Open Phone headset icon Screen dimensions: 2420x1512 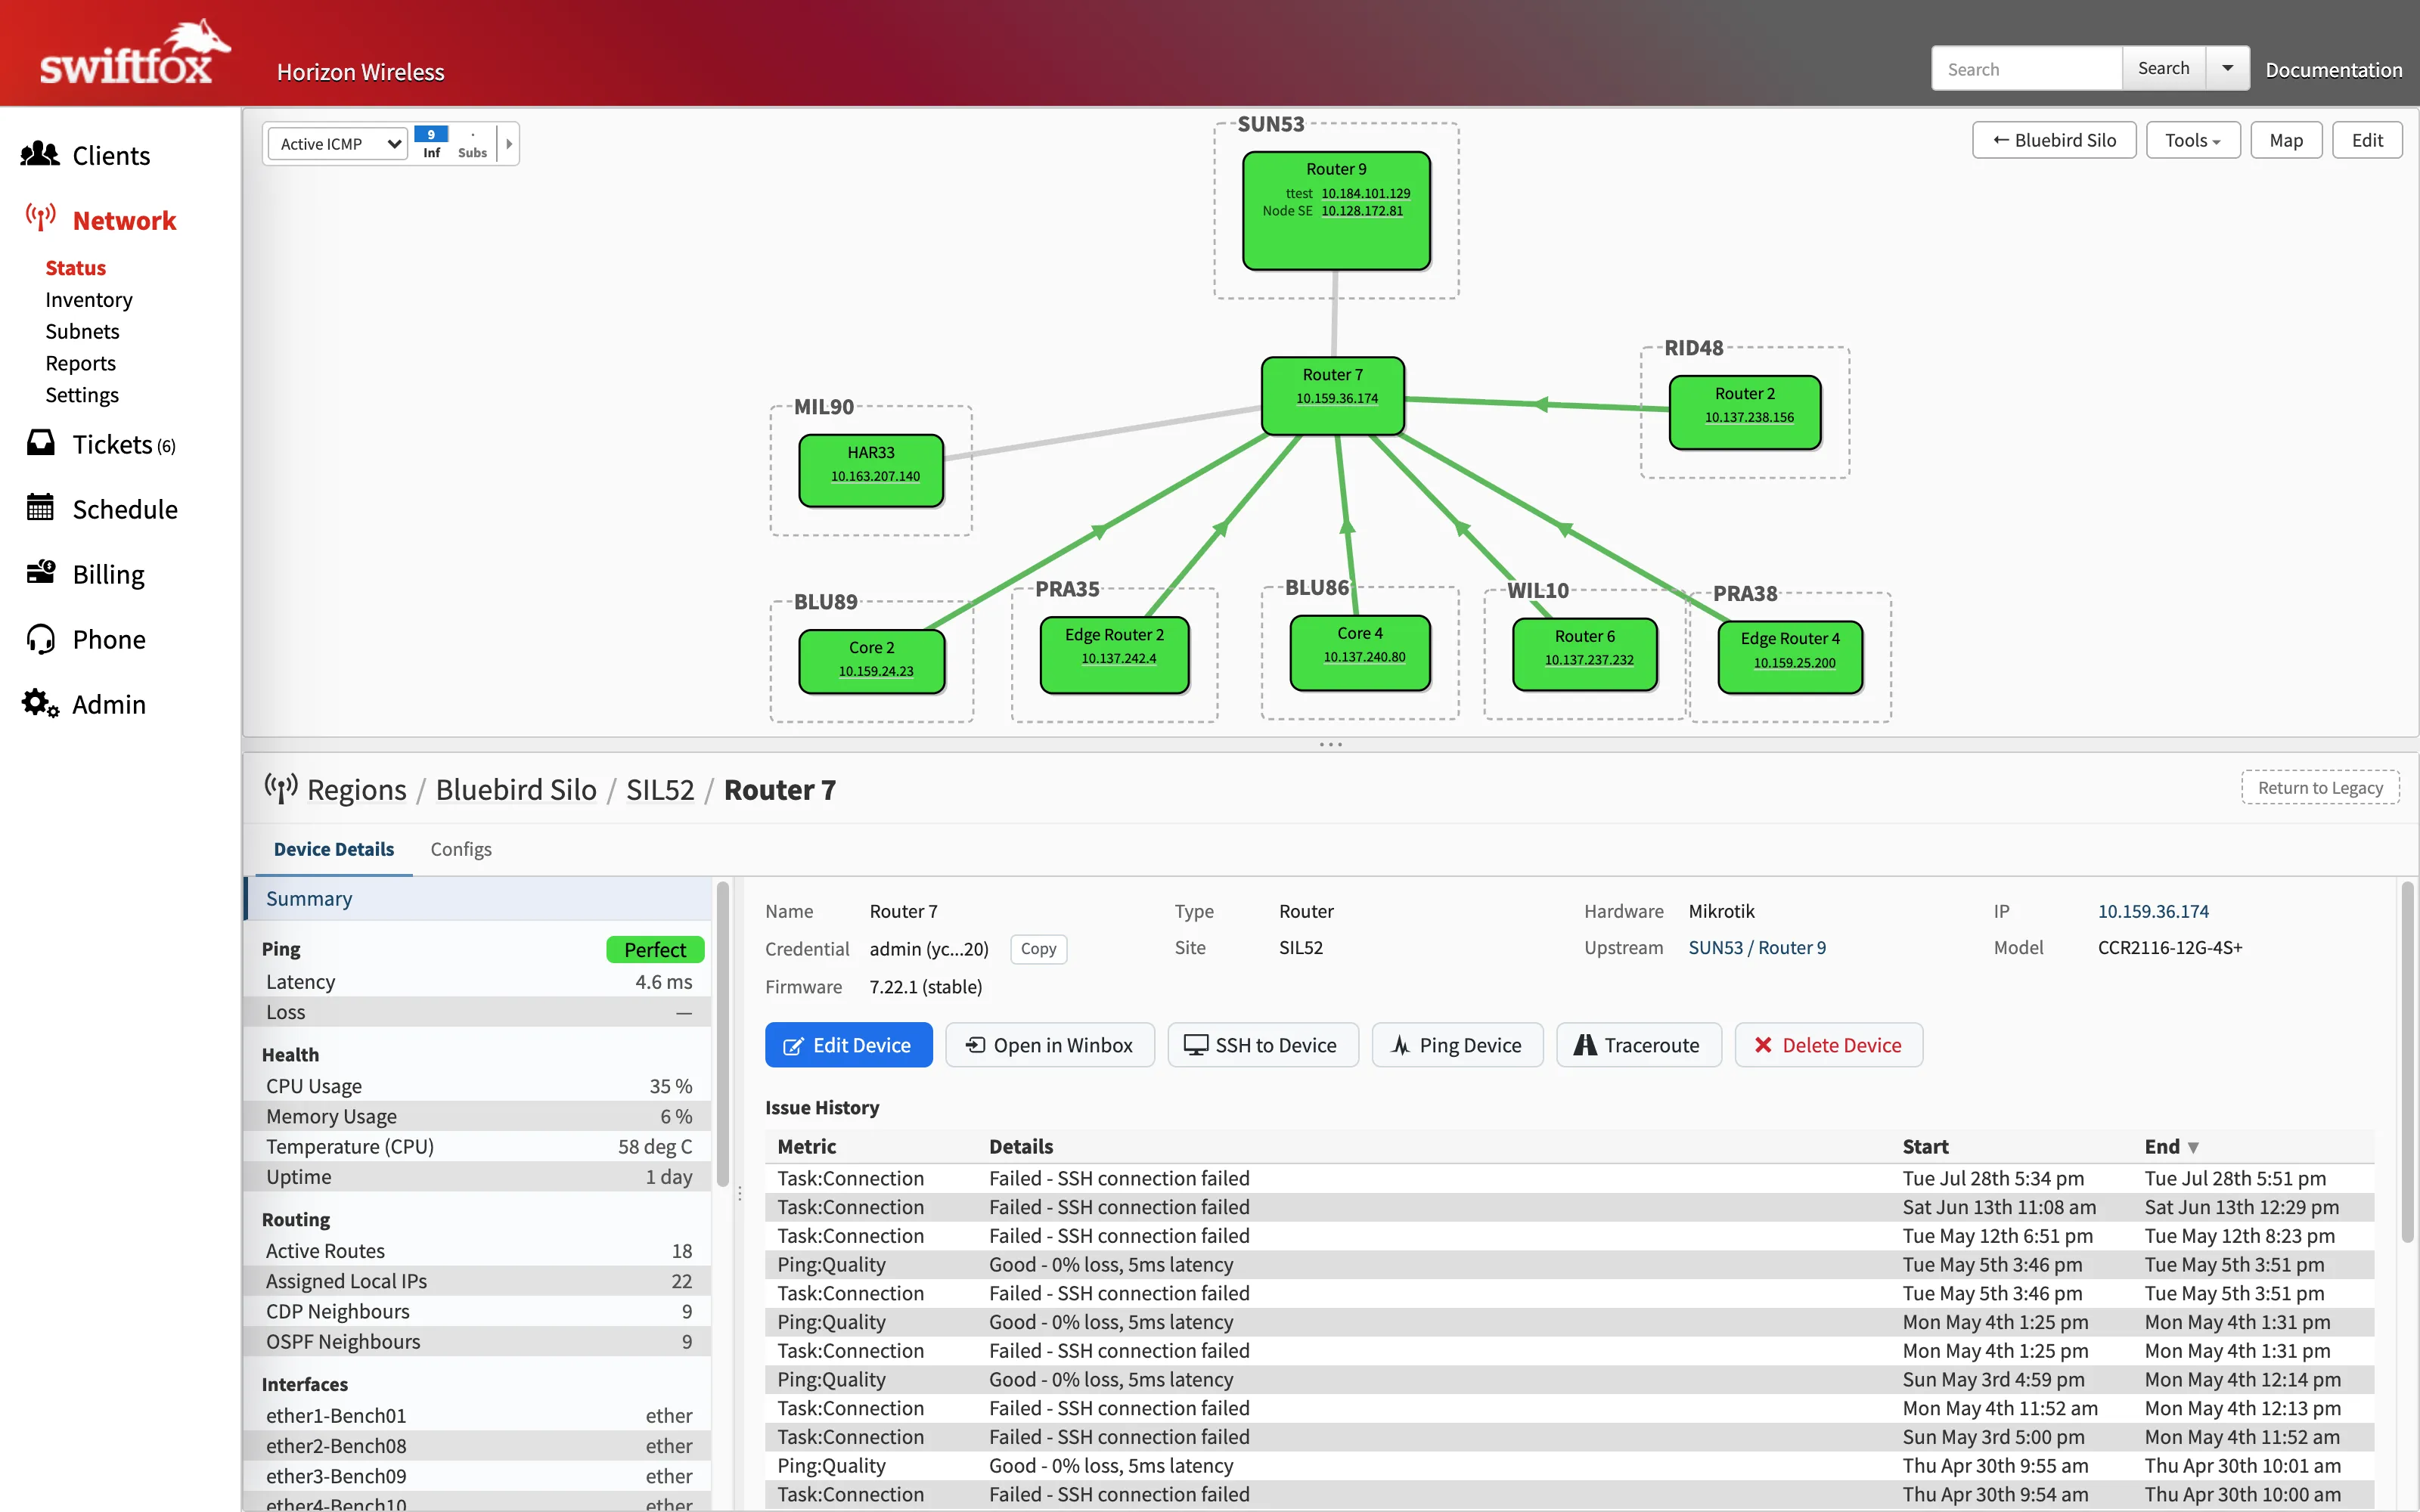40,638
